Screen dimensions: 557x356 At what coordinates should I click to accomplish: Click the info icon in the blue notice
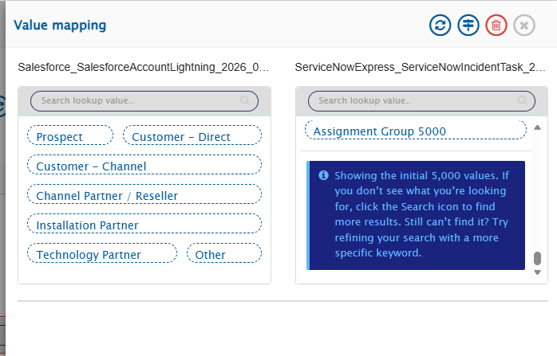323,175
